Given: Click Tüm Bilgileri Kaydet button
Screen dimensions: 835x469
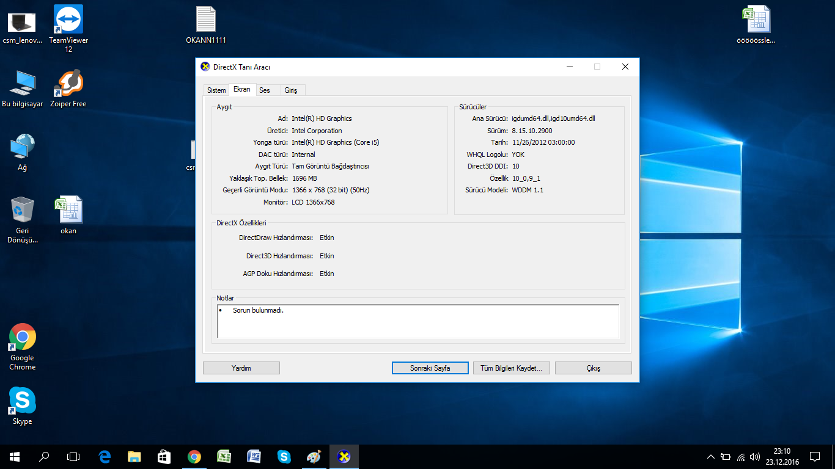Looking at the screenshot, I should [x=512, y=368].
